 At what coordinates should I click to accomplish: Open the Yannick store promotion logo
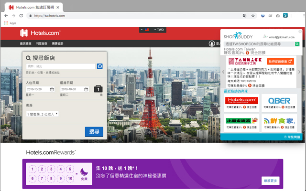click(x=245, y=62)
